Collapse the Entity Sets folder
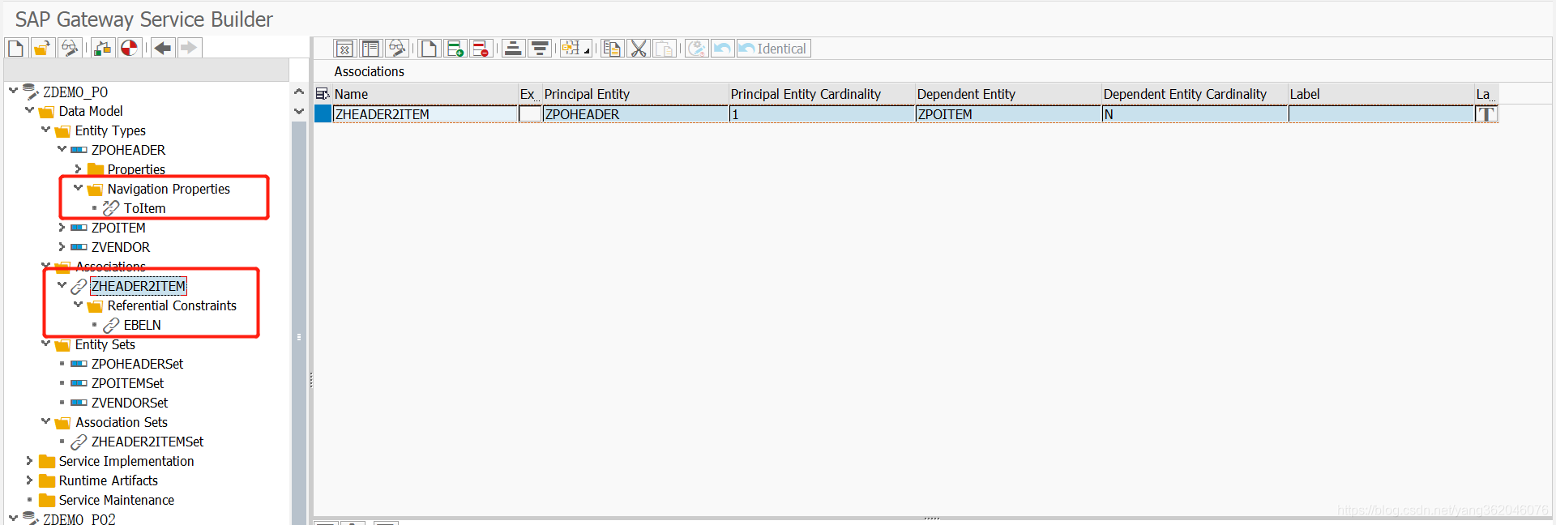The image size is (1556, 525). coord(46,344)
